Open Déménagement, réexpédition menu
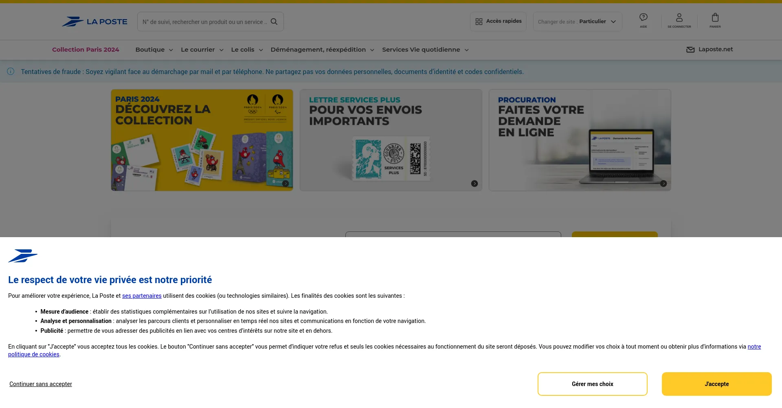782x408 pixels. pos(323,50)
